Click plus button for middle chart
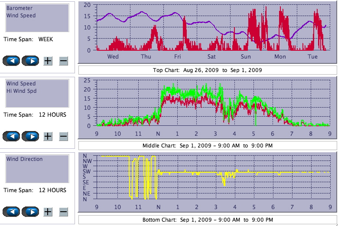 tap(48, 136)
